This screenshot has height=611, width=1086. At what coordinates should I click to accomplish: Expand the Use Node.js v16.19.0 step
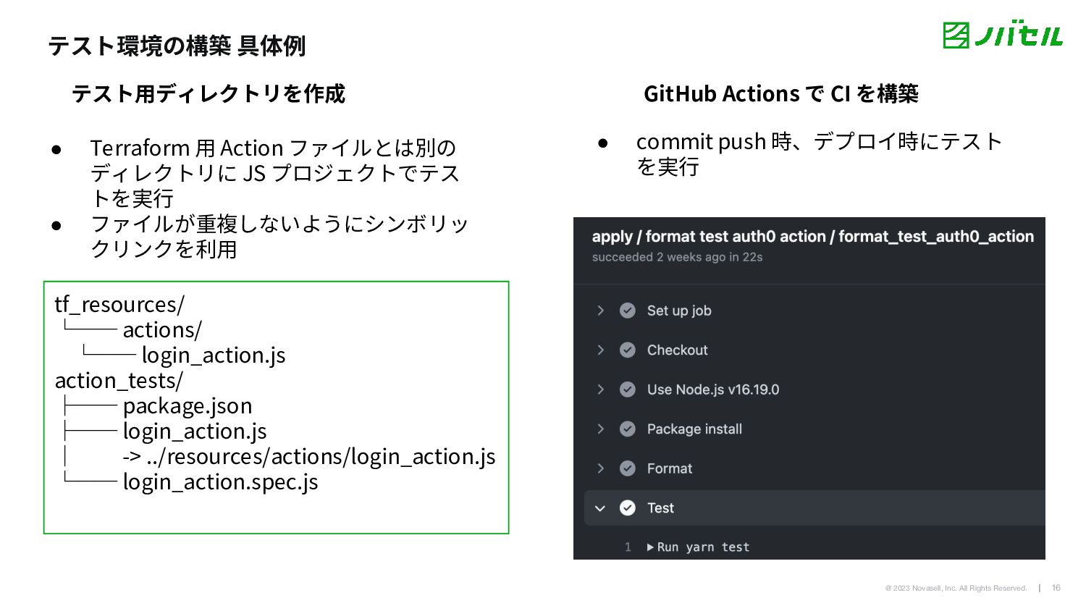[600, 389]
